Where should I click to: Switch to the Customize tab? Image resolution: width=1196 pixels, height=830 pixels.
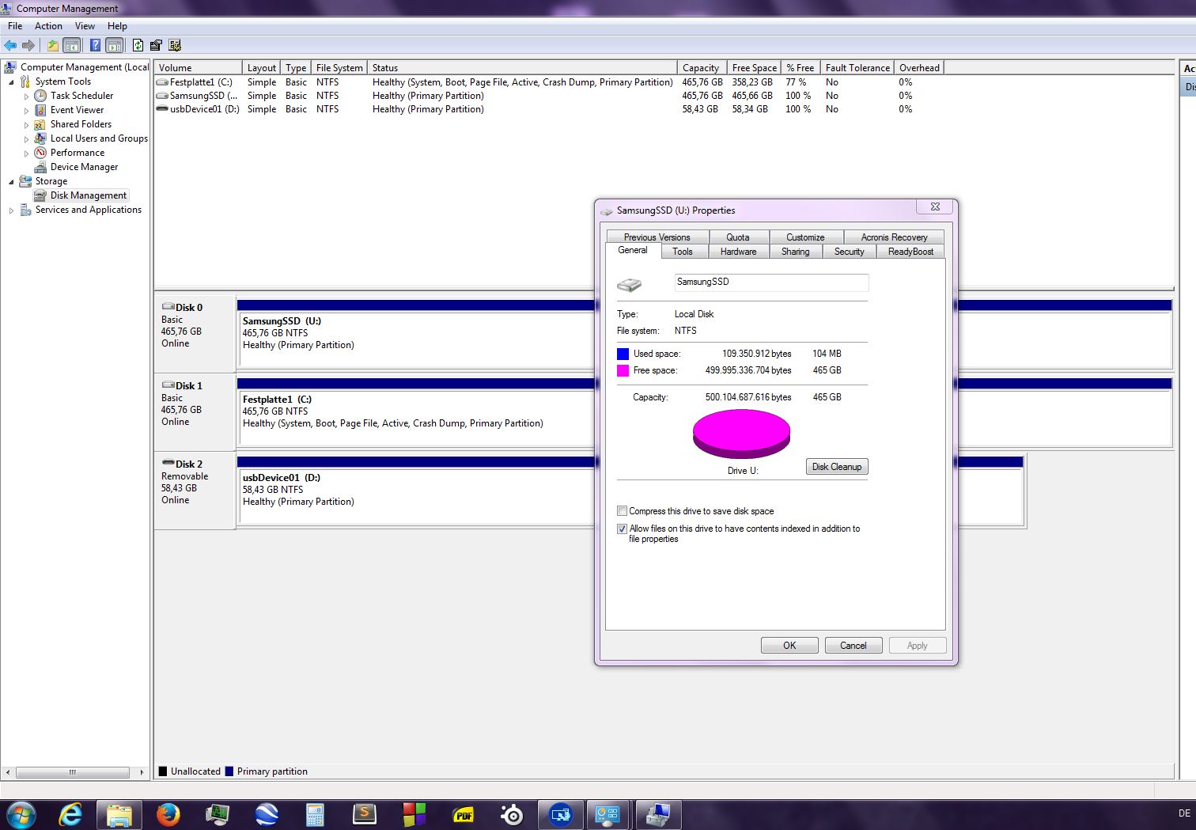(x=805, y=237)
